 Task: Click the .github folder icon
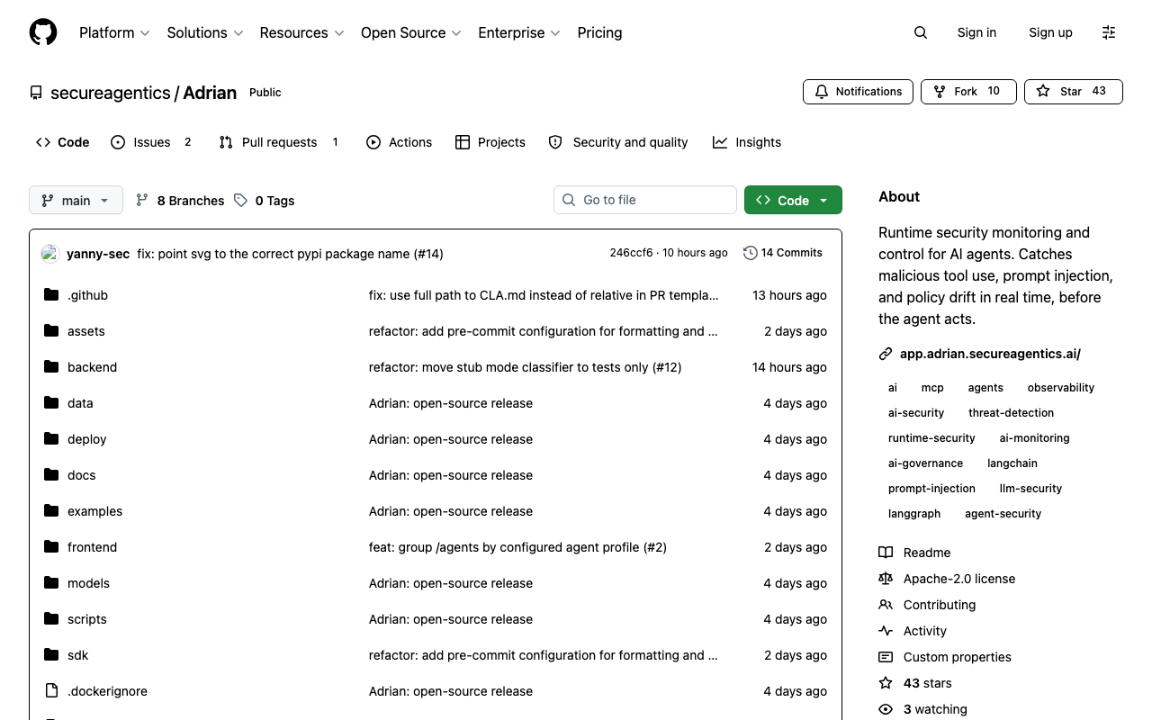pyautogui.click(x=51, y=295)
